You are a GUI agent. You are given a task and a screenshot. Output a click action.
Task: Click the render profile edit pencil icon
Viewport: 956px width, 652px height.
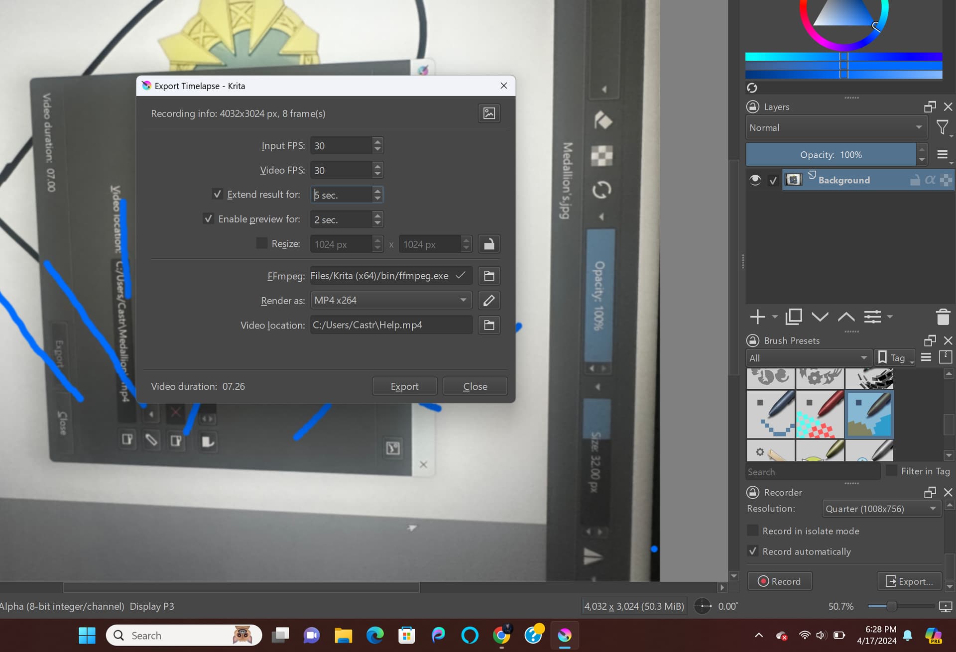pyautogui.click(x=489, y=300)
